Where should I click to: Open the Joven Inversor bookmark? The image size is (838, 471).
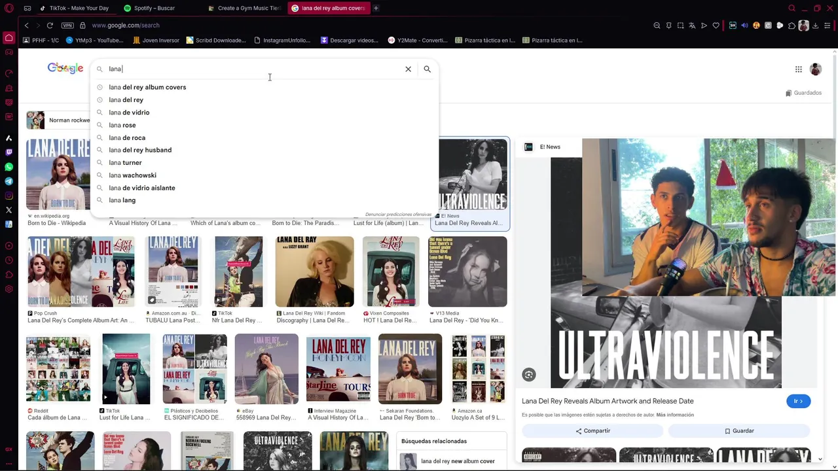pos(156,41)
